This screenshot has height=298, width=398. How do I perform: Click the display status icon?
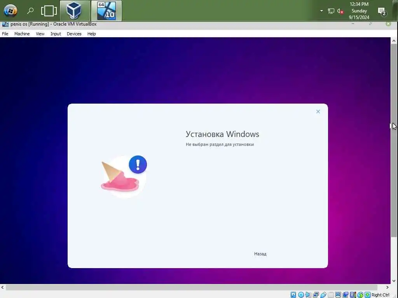[x=338, y=295]
